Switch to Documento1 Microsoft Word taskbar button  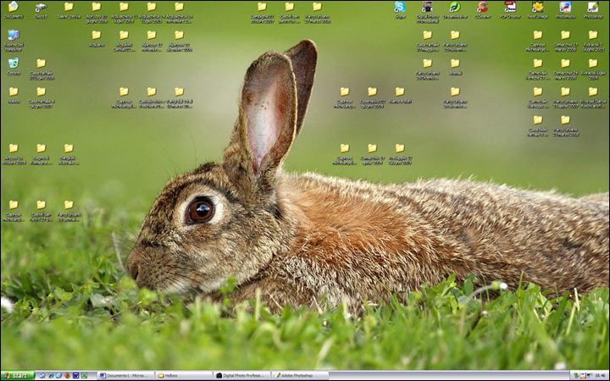pos(125,376)
